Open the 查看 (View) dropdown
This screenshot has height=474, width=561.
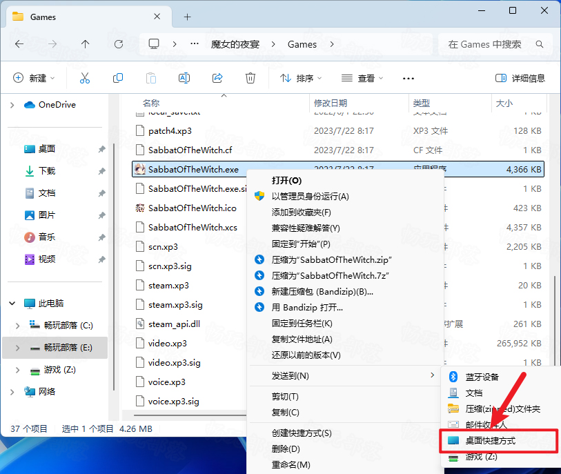click(x=362, y=78)
